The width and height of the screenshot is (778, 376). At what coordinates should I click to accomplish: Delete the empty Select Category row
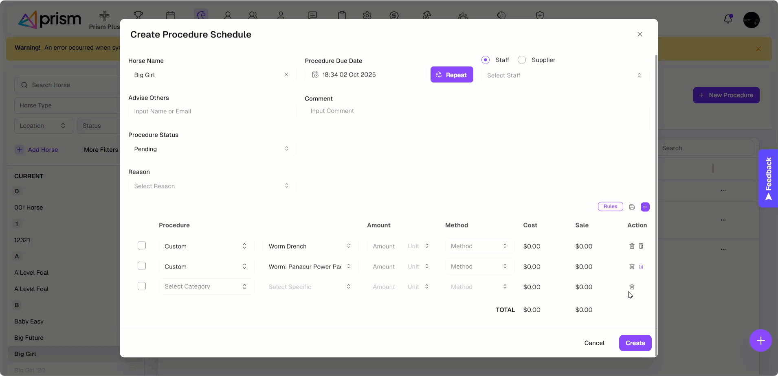click(x=632, y=287)
